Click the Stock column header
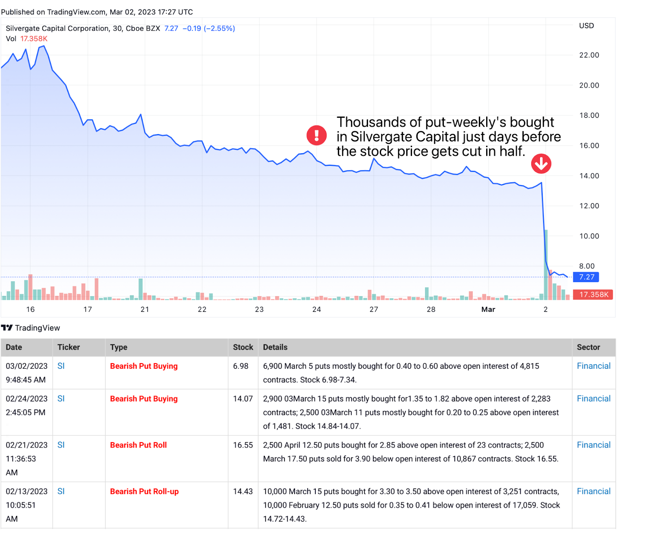Image resolution: width=652 pixels, height=542 pixels. [243, 347]
